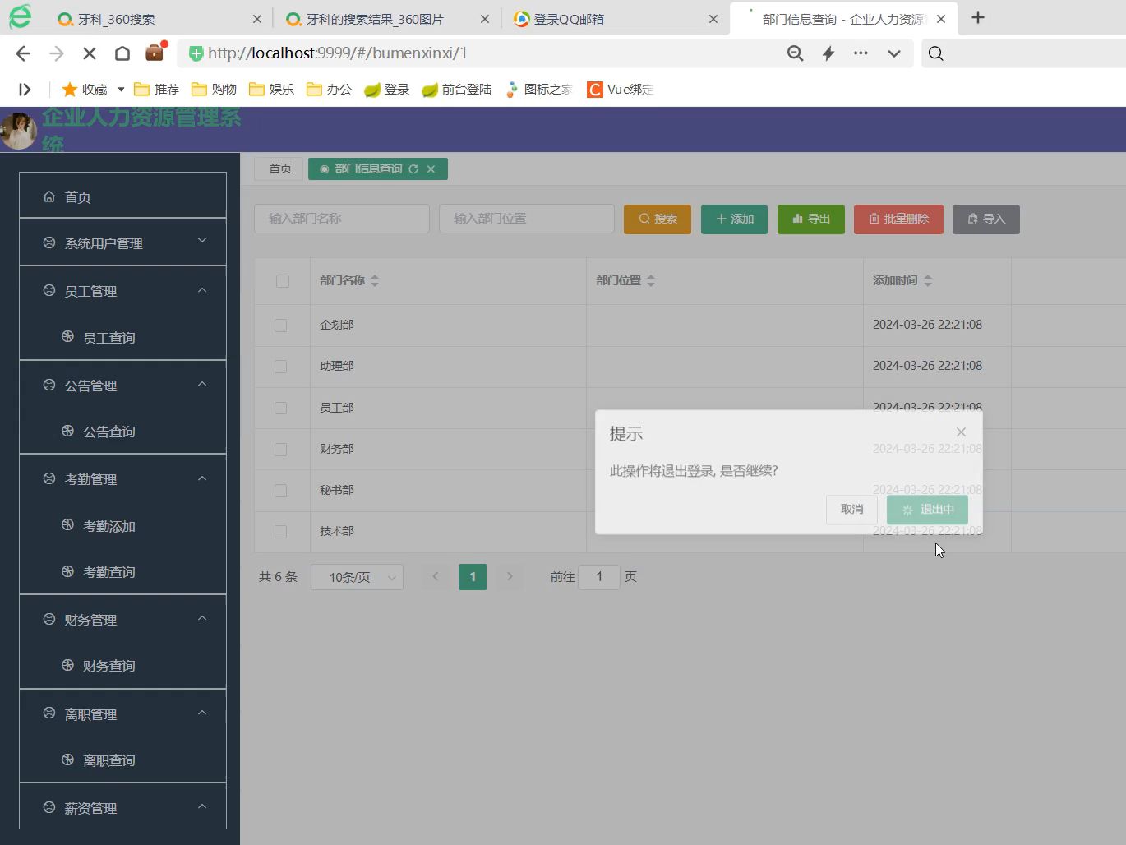Open a new browser tab with plus

[x=978, y=18]
